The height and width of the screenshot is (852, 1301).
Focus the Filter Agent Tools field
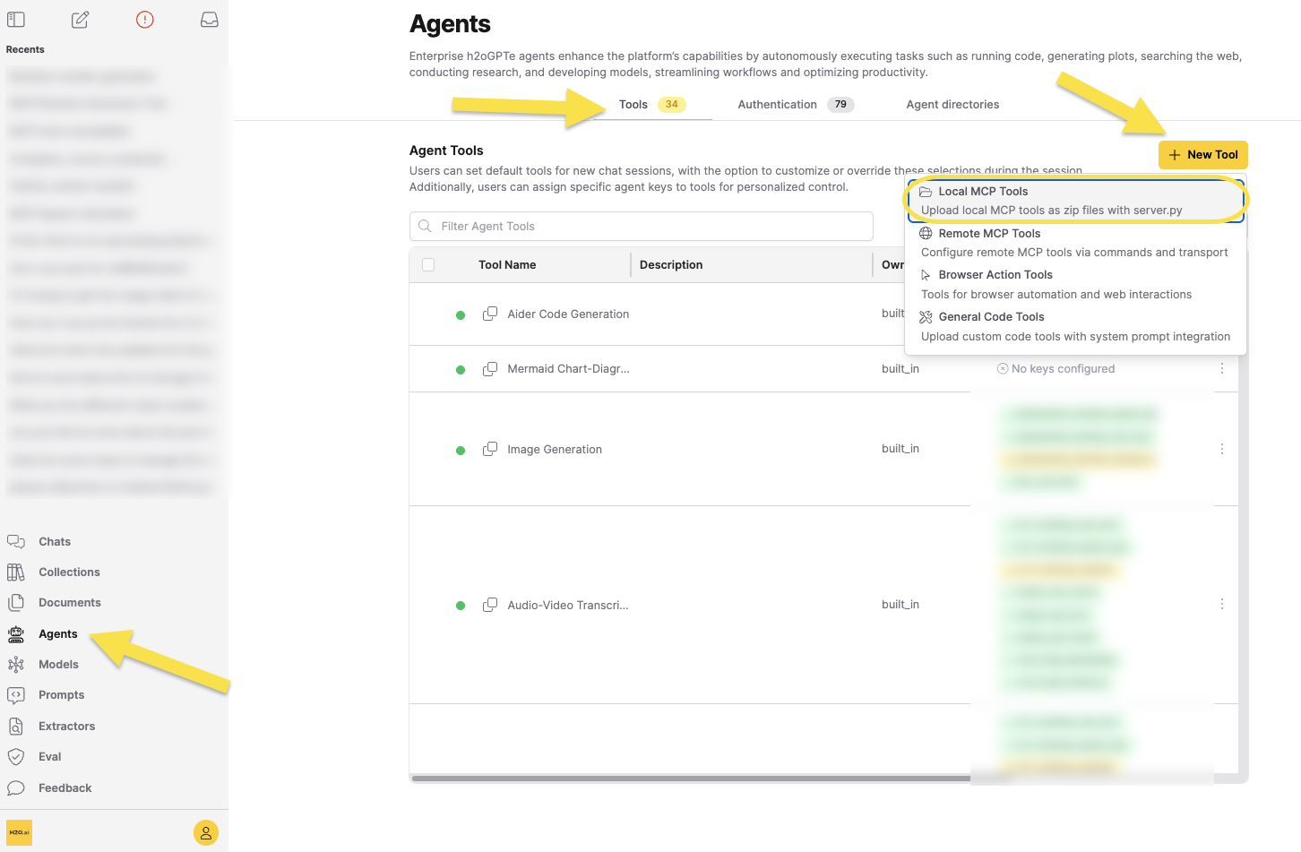pyautogui.click(x=642, y=227)
